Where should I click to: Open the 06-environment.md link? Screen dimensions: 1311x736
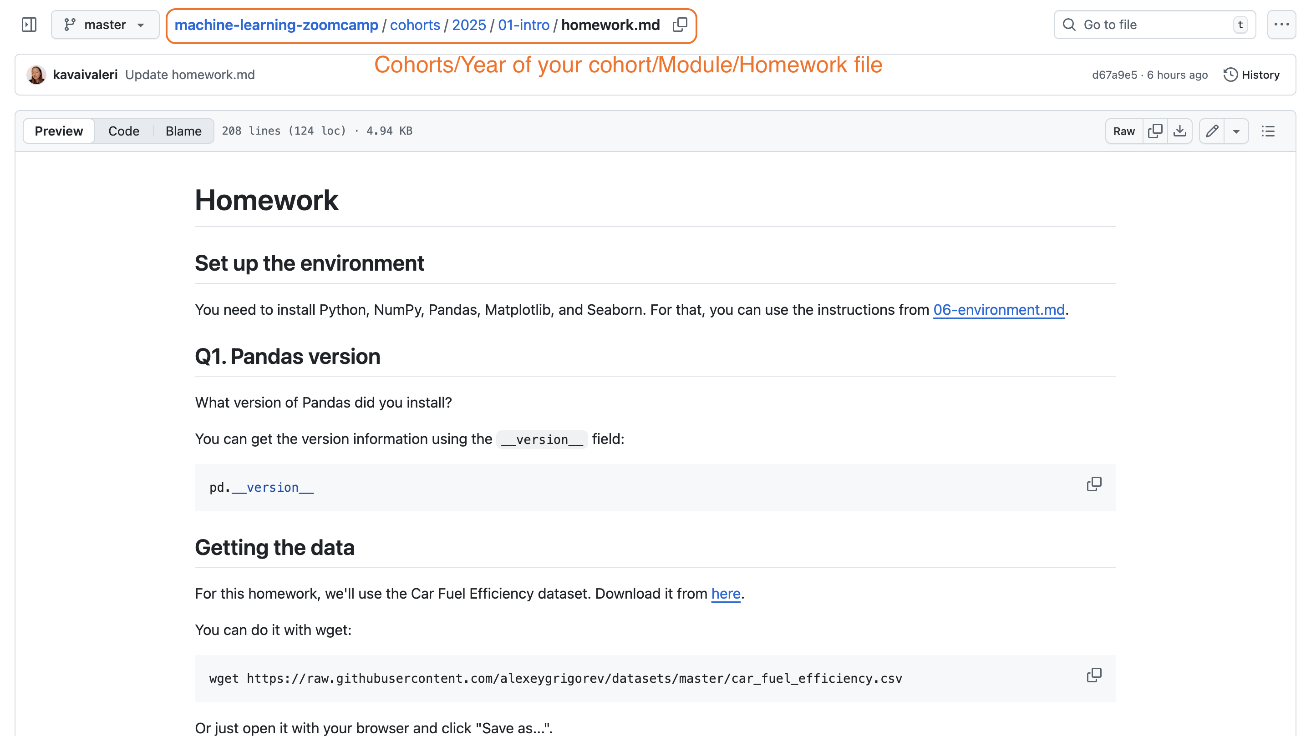pos(999,309)
